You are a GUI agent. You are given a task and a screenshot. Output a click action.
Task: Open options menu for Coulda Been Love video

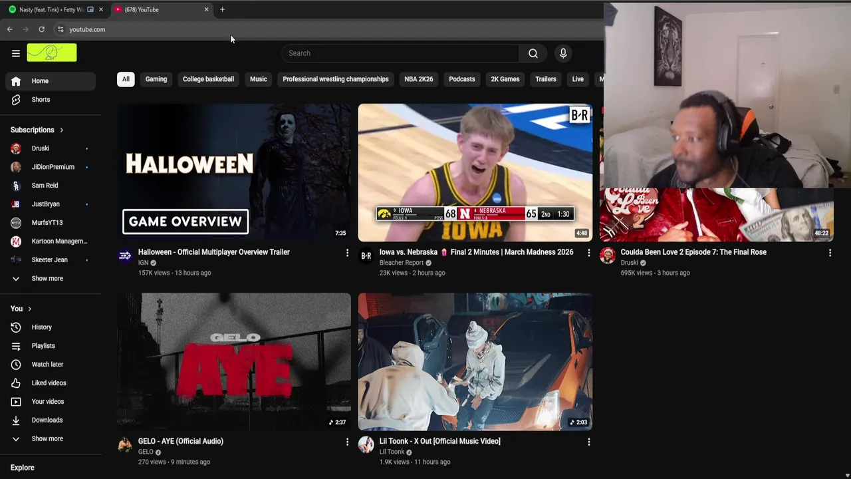tap(830, 253)
